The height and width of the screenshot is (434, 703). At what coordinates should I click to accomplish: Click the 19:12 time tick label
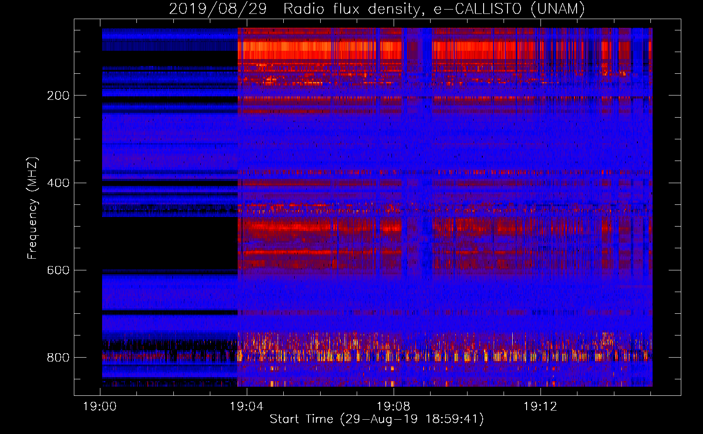(541, 407)
